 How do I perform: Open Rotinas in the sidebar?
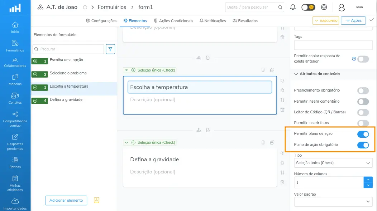[x=15, y=163]
